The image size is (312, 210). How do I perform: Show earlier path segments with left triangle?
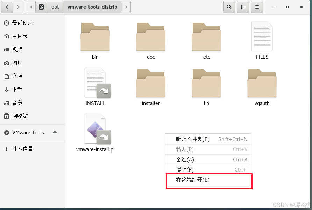pos(31,7)
